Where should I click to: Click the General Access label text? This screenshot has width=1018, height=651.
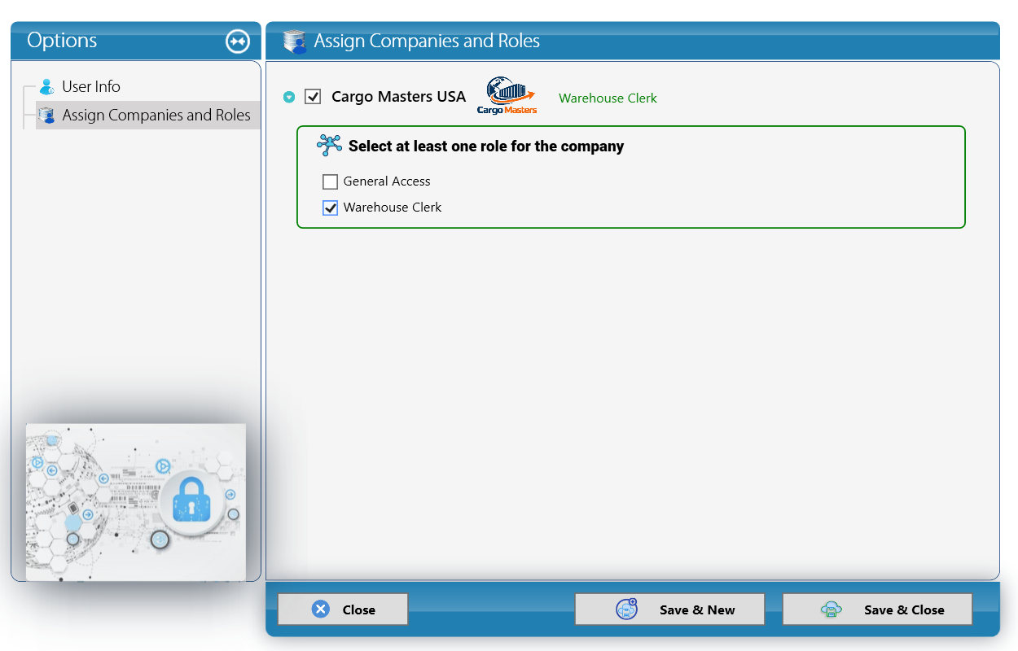pyautogui.click(x=387, y=181)
